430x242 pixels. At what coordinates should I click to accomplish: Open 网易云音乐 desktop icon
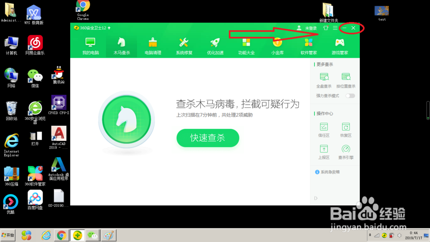click(x=35, y=45)
